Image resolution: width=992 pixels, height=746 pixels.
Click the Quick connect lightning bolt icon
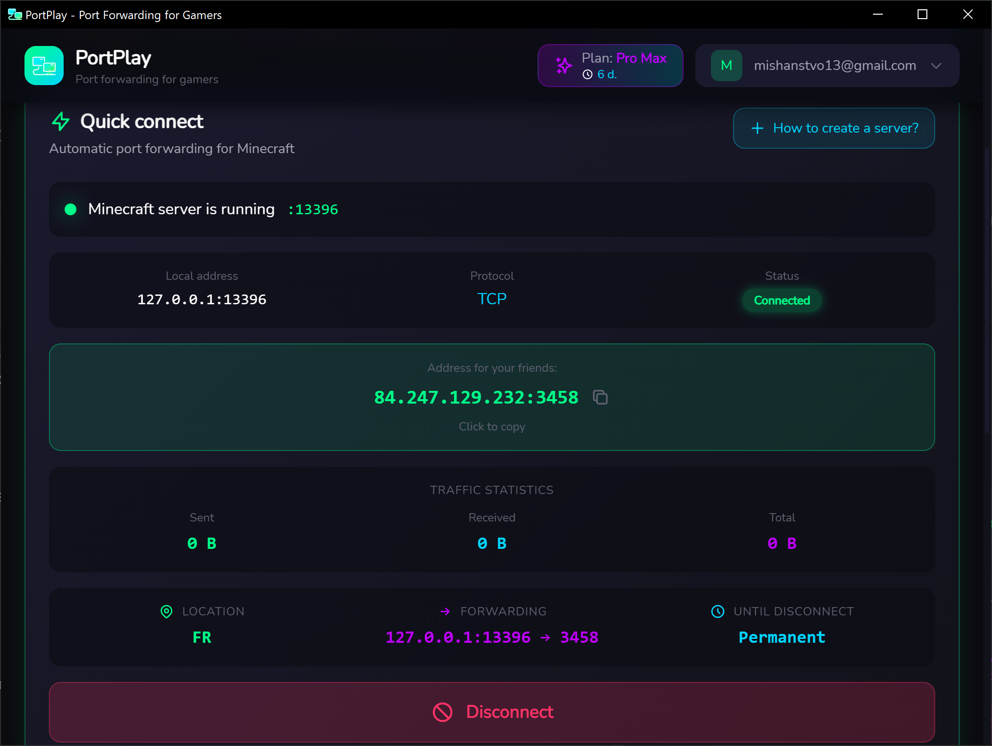(x=61, y=121)
